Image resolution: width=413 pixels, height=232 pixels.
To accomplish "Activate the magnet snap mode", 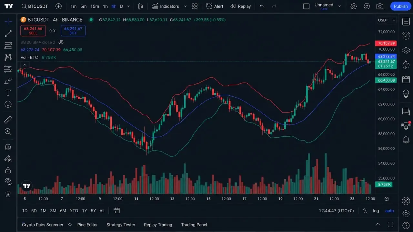I will [x=8, y=147].
